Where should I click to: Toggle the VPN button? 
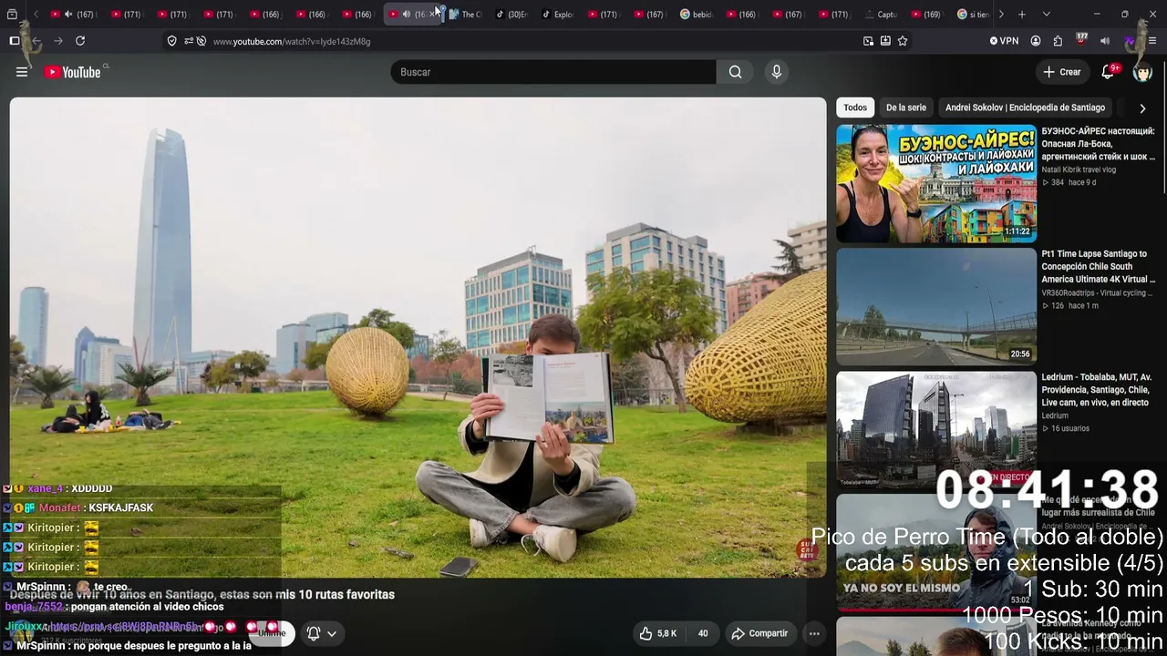1004,41
